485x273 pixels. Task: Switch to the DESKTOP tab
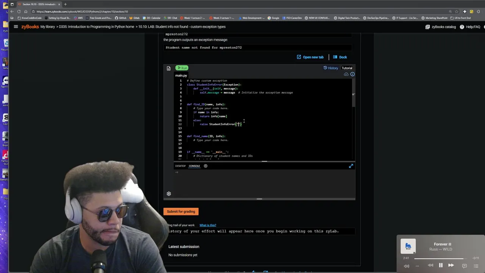coord(180,166)
